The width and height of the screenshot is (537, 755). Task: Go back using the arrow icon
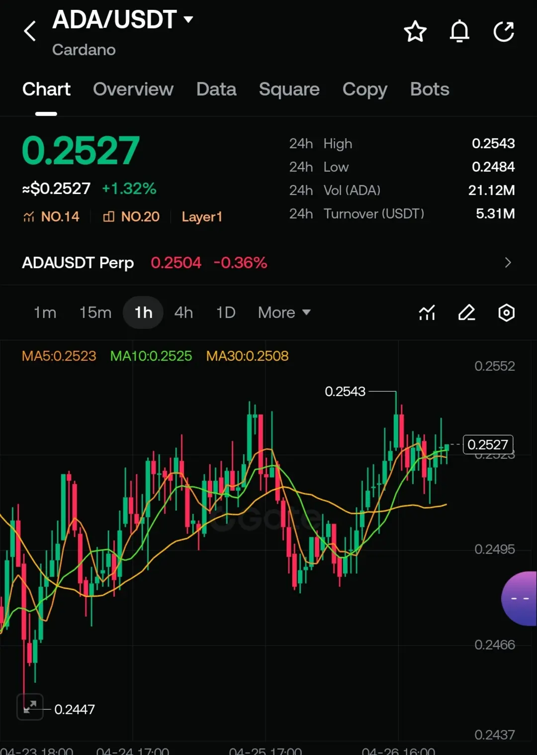click(x=30, y=31)
